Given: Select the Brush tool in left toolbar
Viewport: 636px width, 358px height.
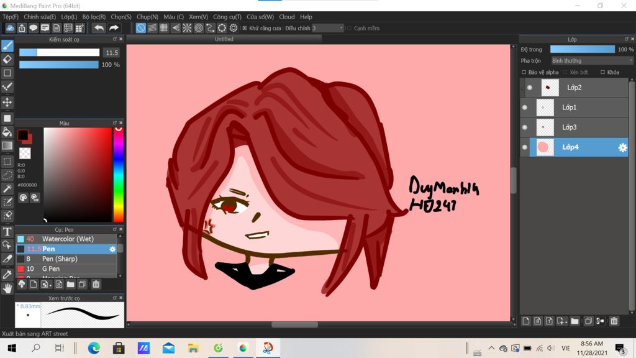Looking at the screenshot, I should (x=7, y=46).
